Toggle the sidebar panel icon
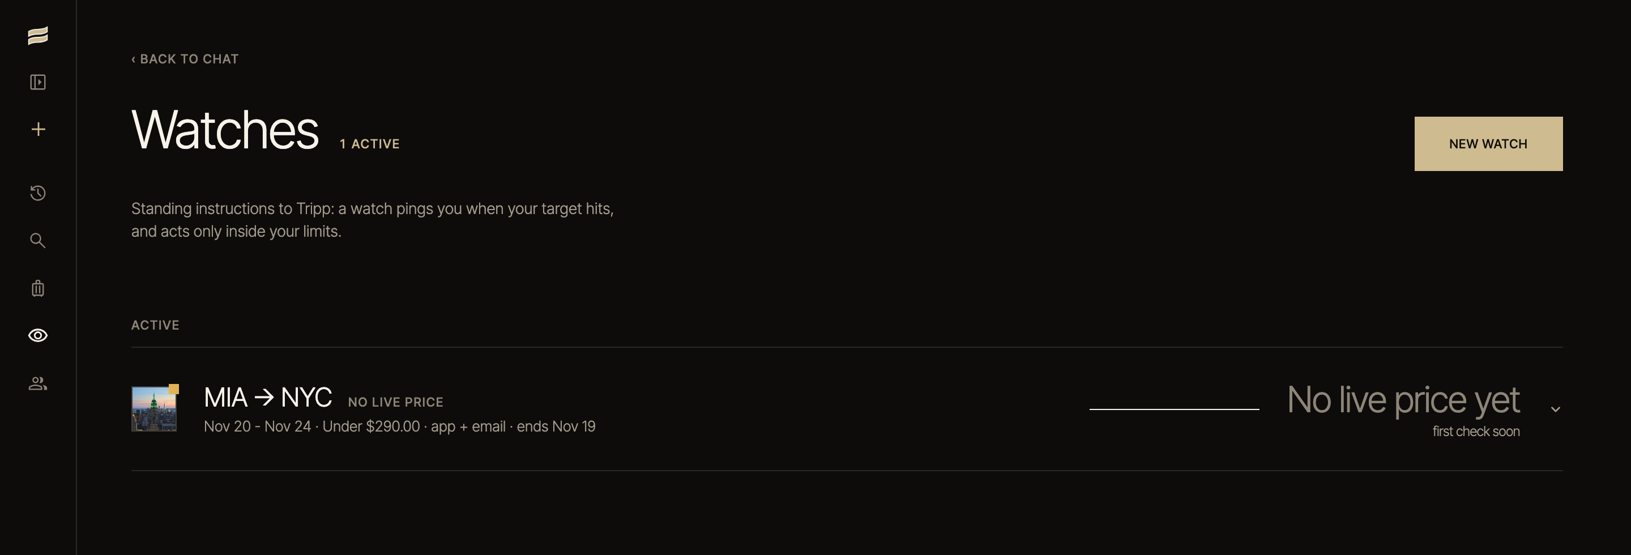The width and height of the screenshot is (1631, 555). pyautogui.click(x=38, y=82)
